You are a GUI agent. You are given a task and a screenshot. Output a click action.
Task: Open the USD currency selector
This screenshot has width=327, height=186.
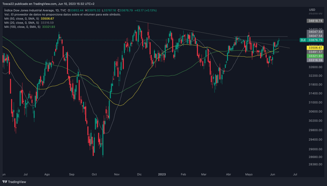tap(312, 9)
